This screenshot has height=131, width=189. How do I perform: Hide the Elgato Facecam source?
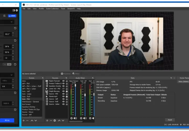(64, 81)
